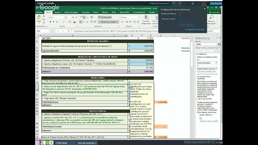Click Formato condicional icon

coord(146,18)
